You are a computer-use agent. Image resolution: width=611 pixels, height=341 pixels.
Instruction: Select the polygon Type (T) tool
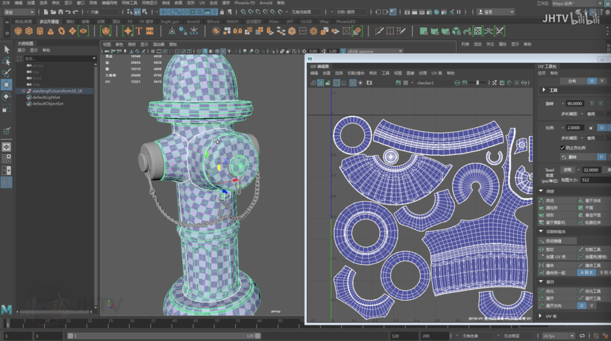click(x=139, y=32)
